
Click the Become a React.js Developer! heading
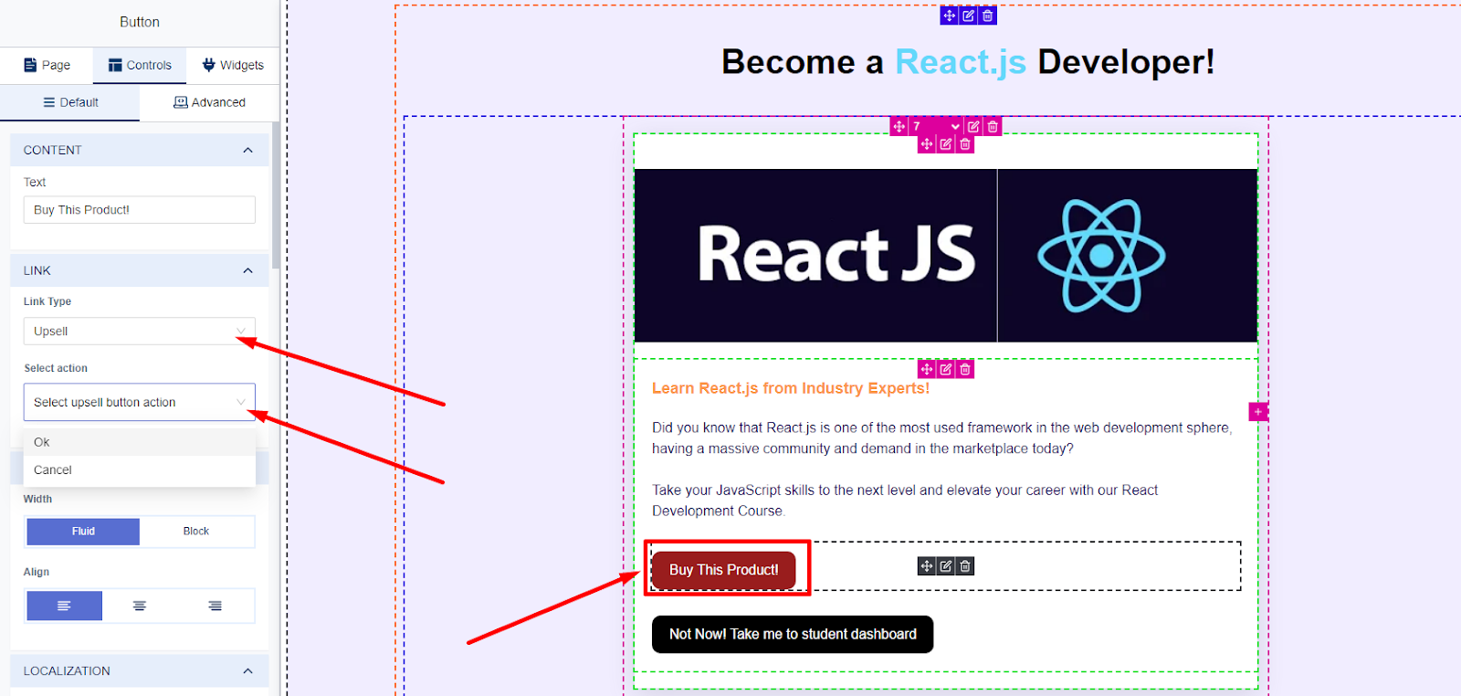pos(968,62)
